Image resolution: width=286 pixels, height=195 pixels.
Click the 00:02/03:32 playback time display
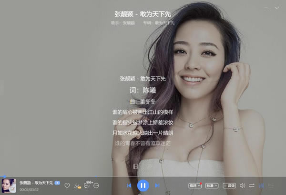(29, 190)
